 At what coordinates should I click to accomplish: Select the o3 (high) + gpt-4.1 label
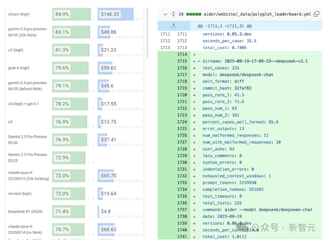[24, 104]
